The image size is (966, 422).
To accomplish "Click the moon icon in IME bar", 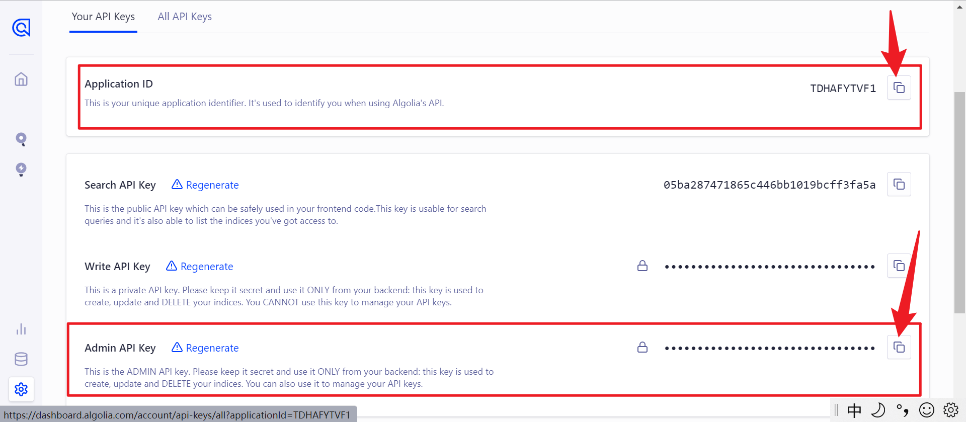I will point(878,410).
